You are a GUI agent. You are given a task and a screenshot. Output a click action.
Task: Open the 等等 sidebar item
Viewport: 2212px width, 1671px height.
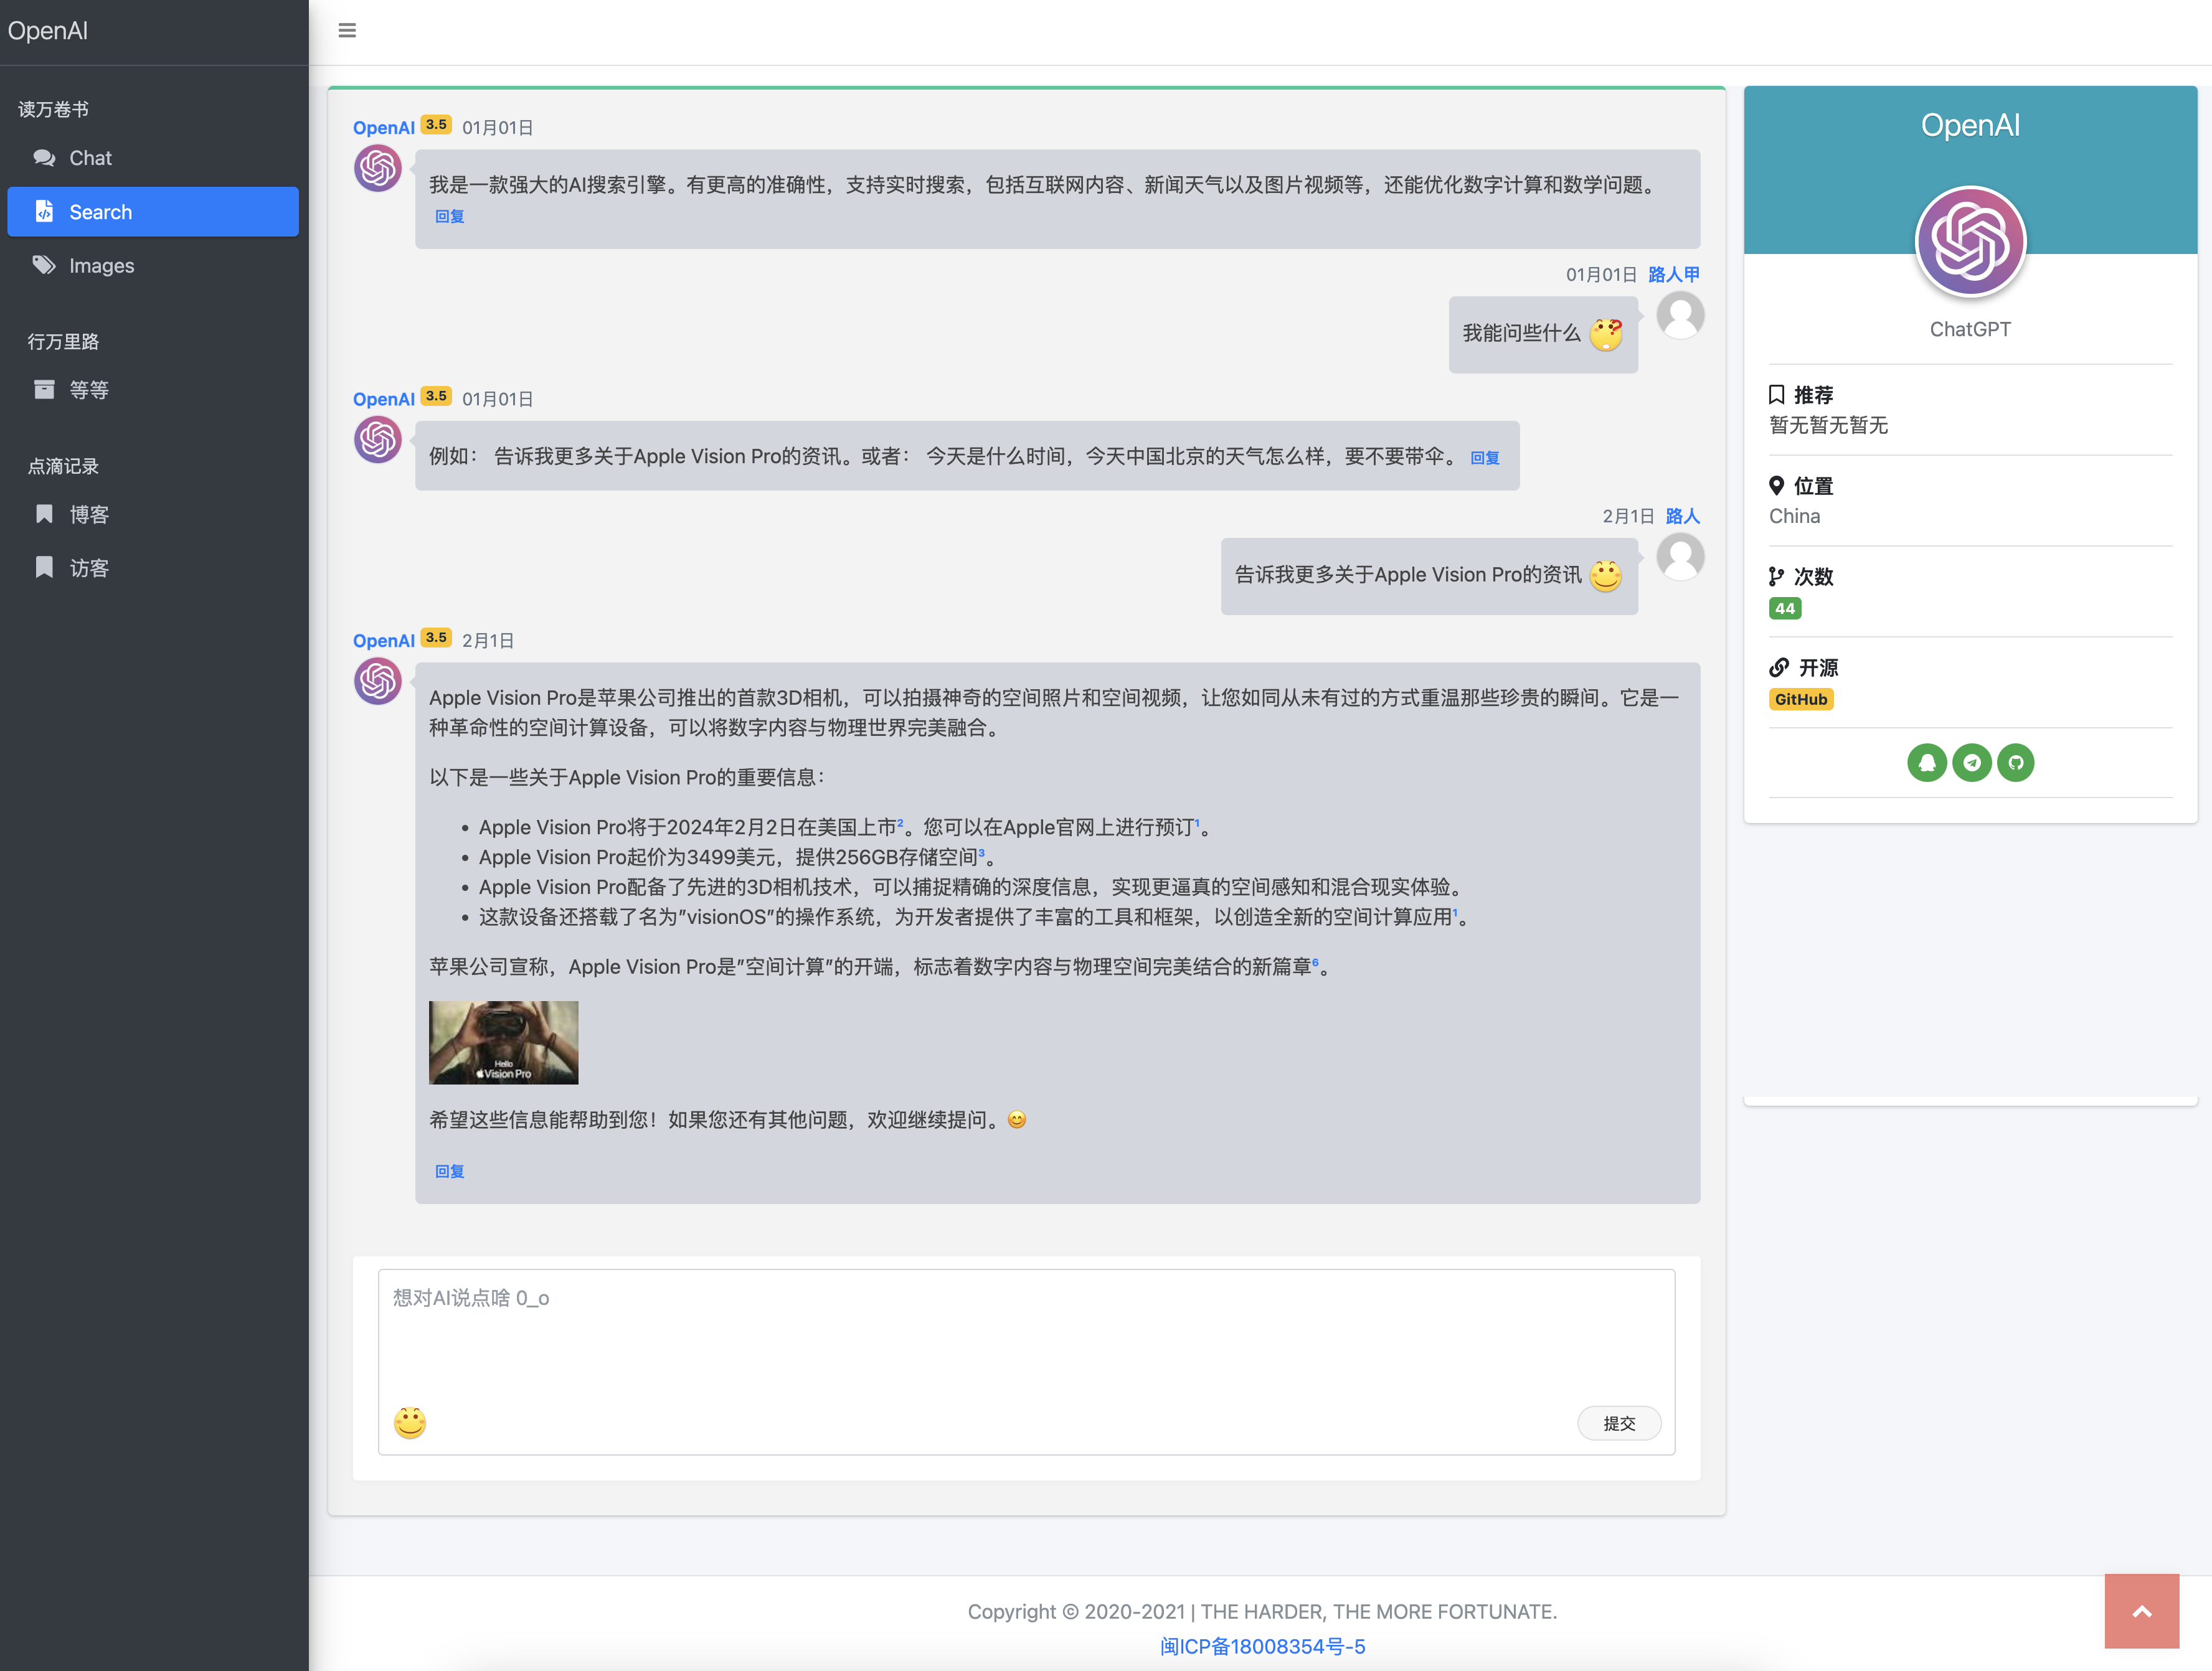coord(153,390)
